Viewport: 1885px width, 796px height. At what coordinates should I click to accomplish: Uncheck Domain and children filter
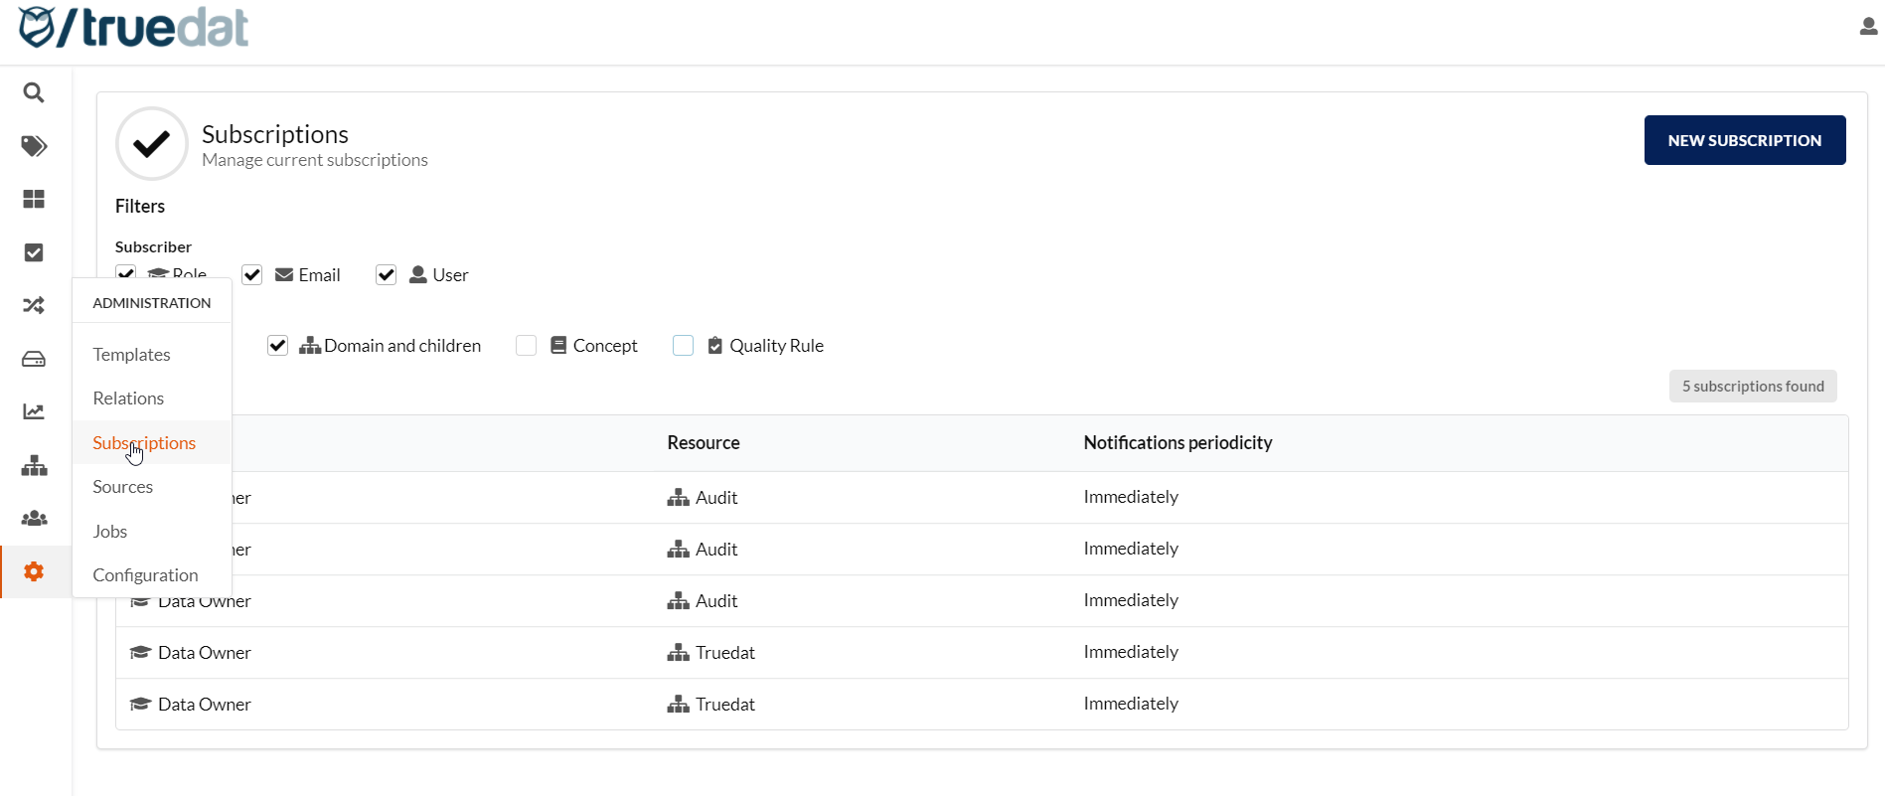click(278, 346)
